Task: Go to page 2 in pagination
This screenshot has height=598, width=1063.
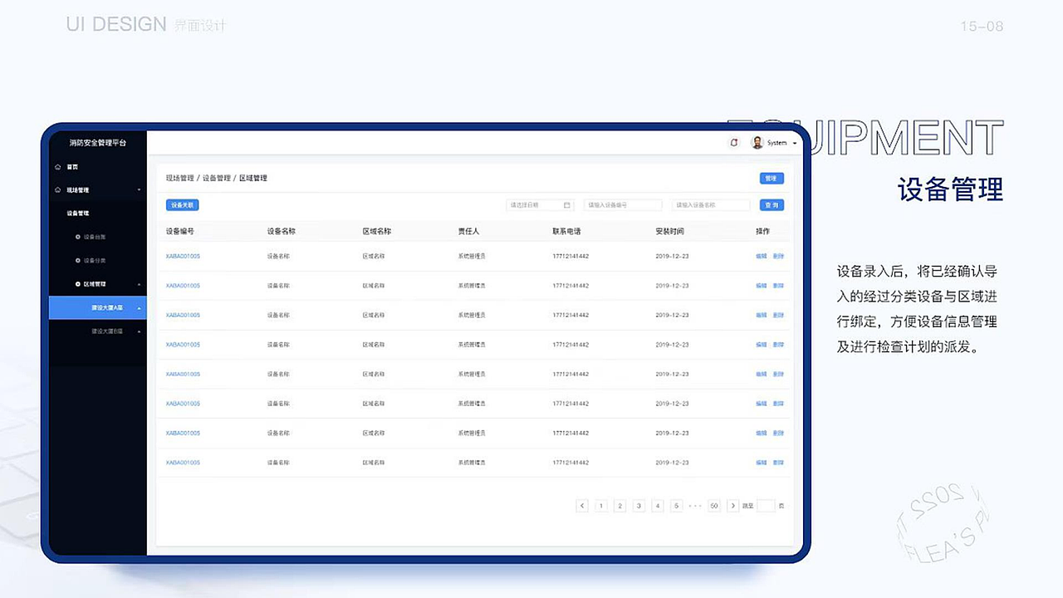Action: 620,506
